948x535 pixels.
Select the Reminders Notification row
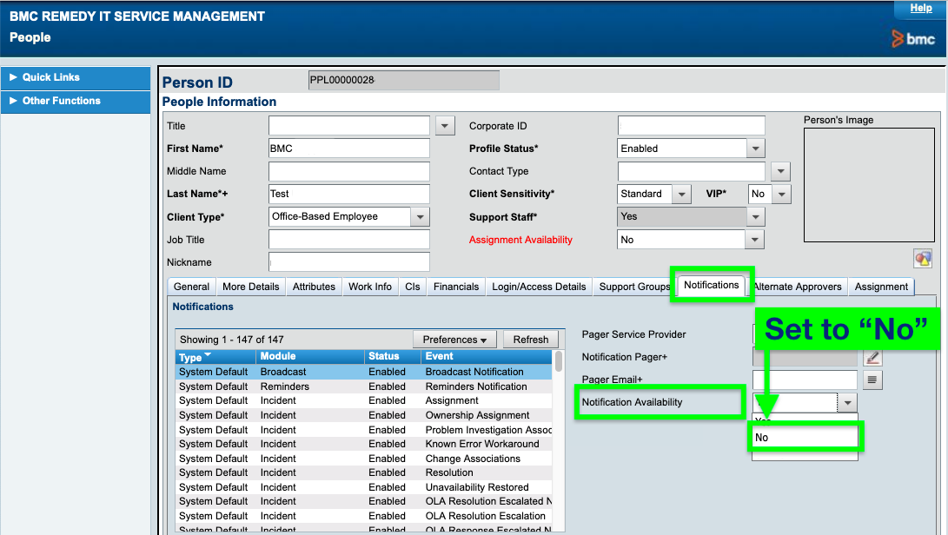(364, 386)
